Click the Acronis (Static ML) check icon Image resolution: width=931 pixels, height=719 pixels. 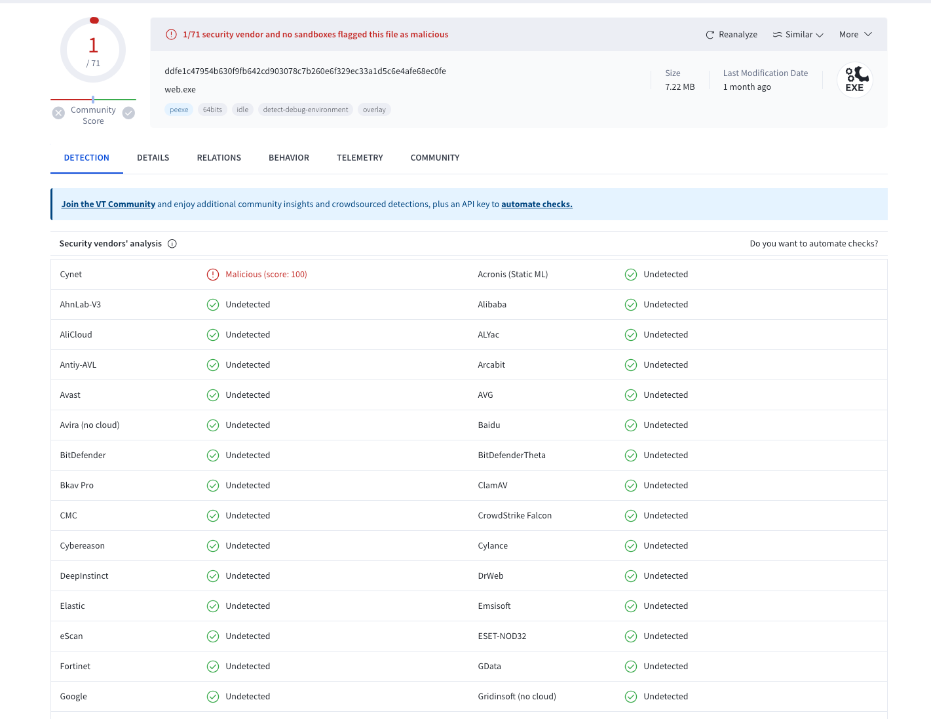(631, 275)
